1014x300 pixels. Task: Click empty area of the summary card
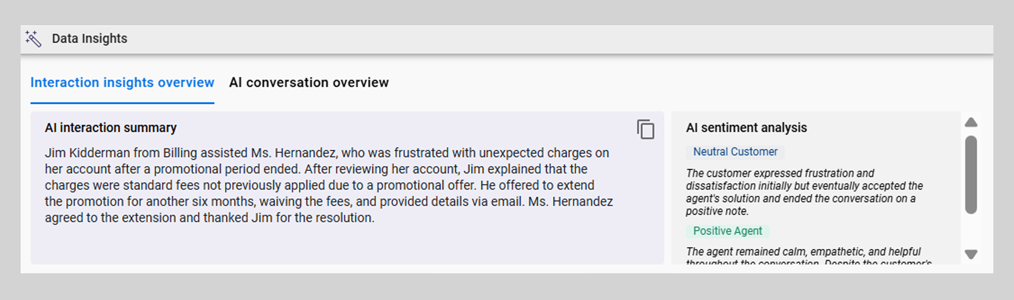347,245
